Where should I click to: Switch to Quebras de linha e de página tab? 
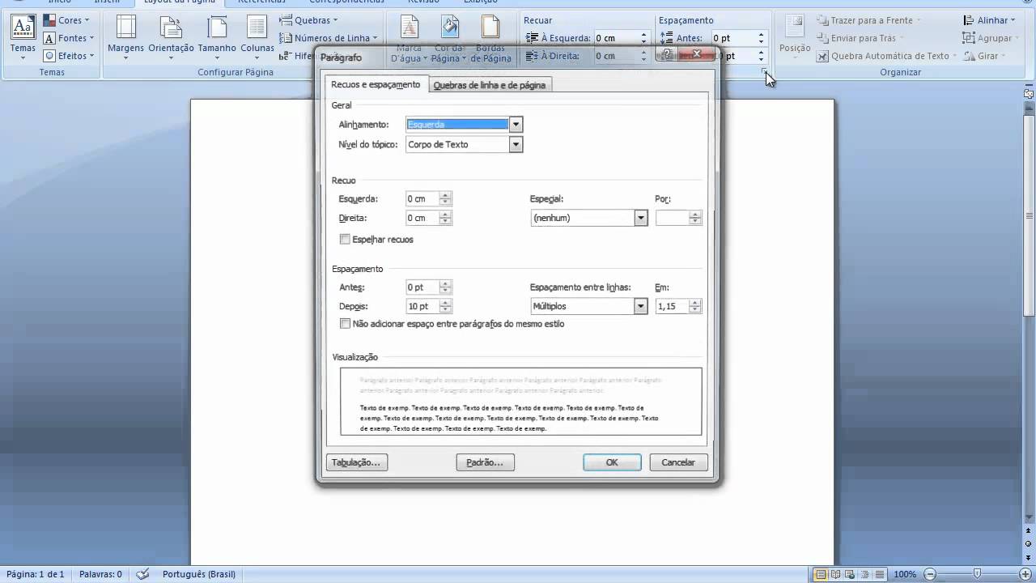click(490, 85)
